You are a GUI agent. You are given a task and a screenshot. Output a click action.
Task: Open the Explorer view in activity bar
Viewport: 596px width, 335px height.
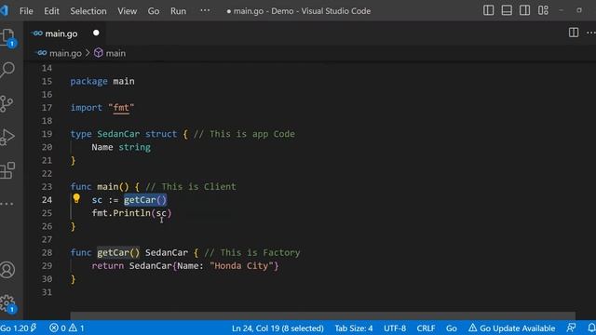point(7,37)
